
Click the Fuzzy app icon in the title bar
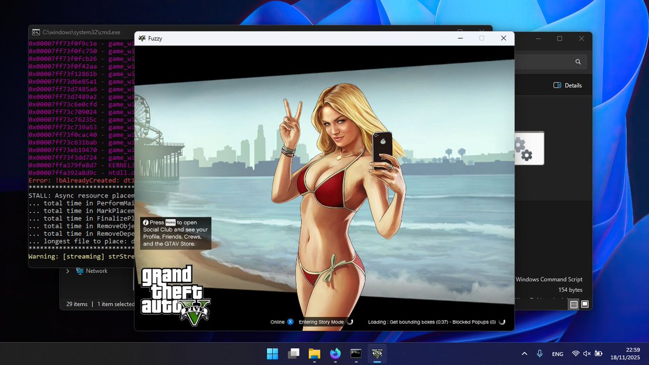click(142, 38)
